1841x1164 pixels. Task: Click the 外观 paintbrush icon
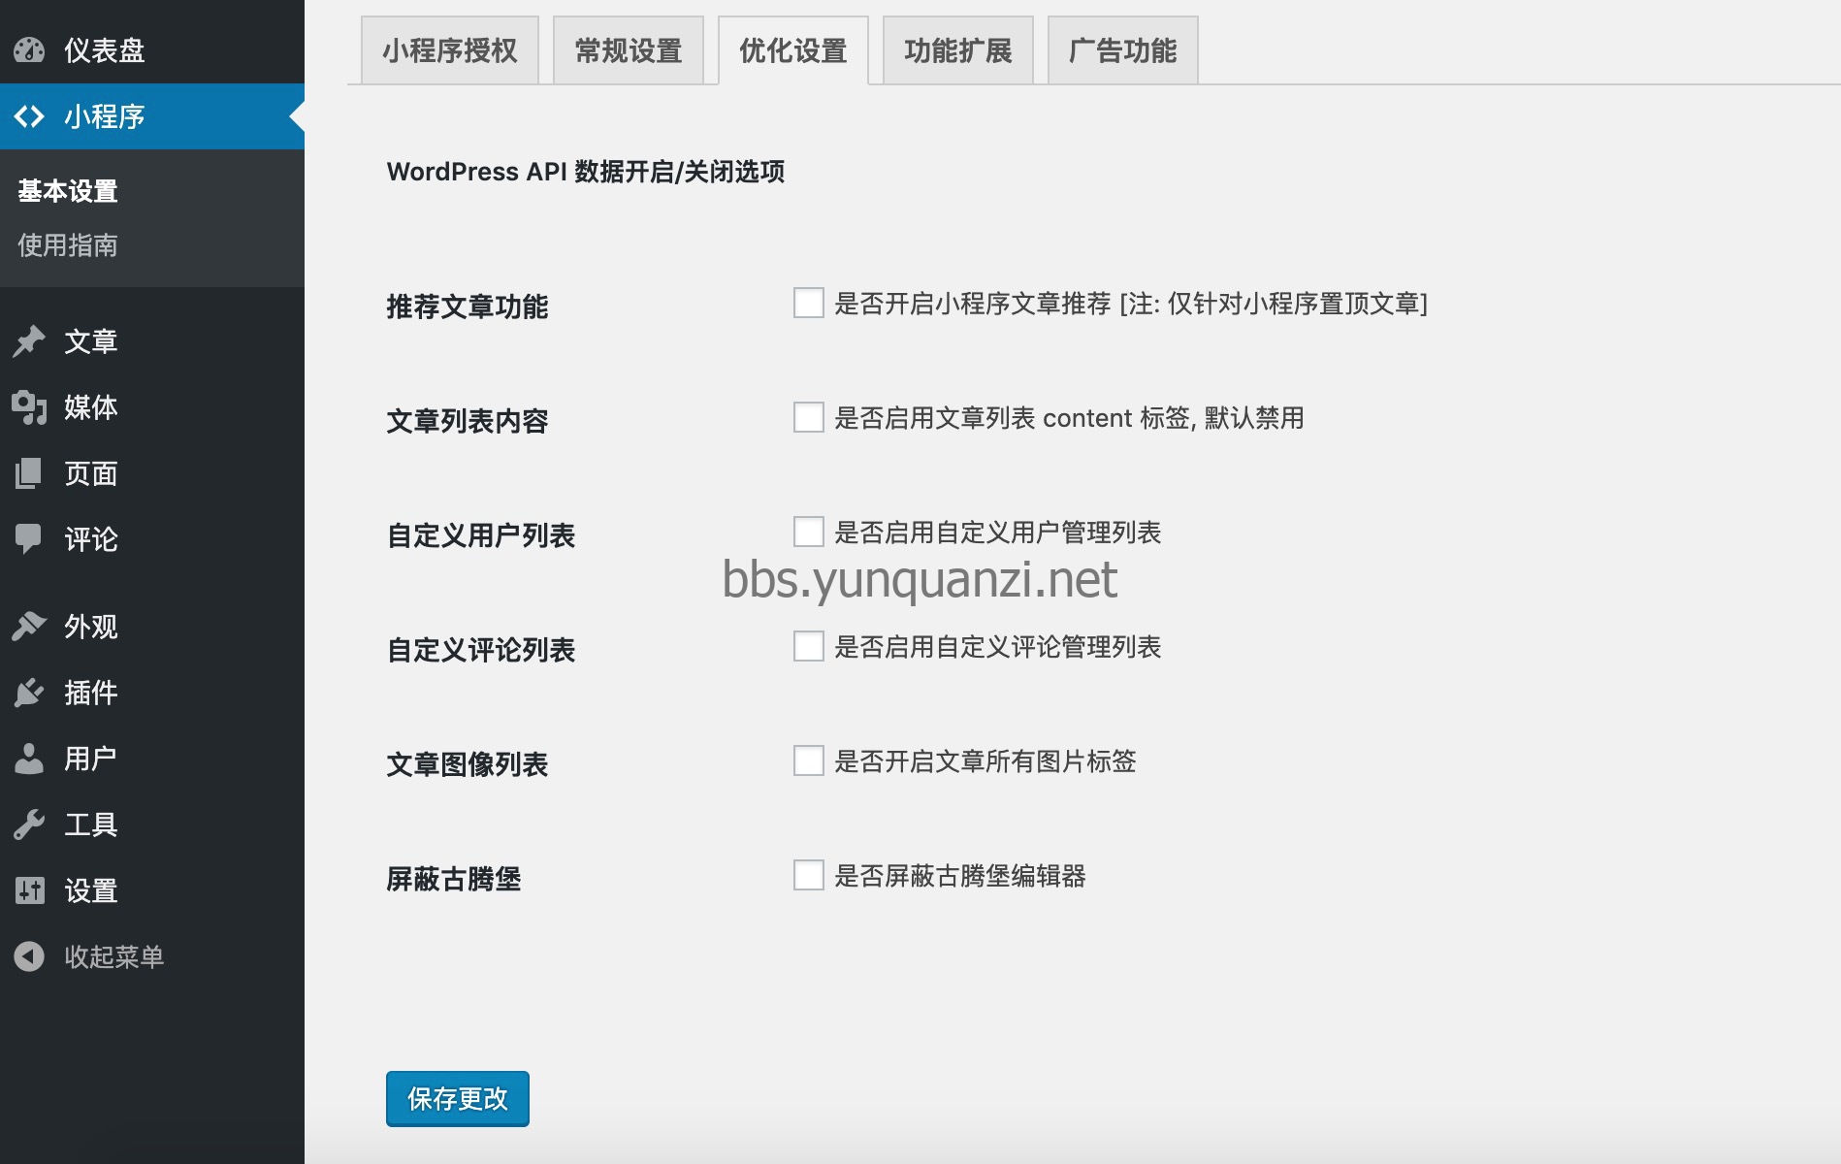pyautogui.click(x=29, y=627)
